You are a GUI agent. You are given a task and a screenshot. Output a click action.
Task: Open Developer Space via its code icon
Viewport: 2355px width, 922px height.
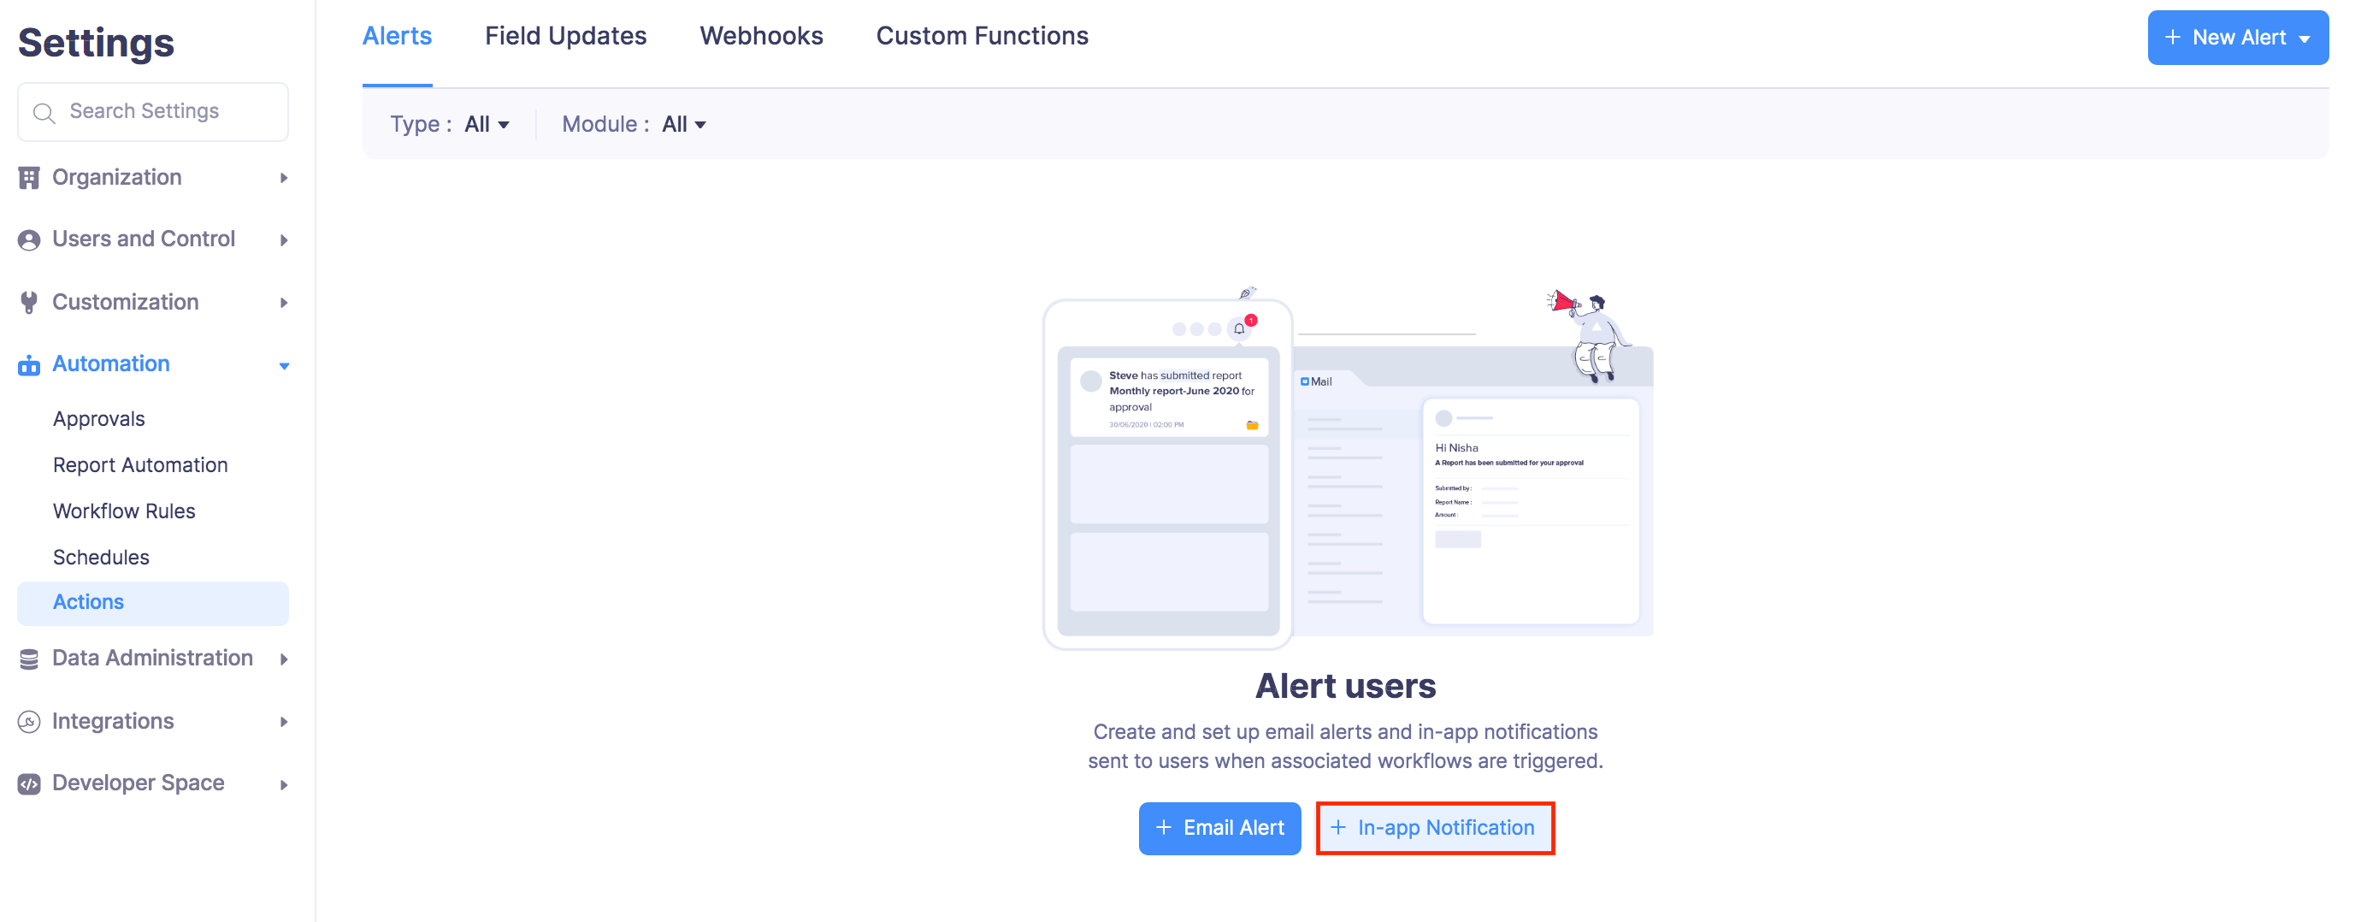click(28, 783)
